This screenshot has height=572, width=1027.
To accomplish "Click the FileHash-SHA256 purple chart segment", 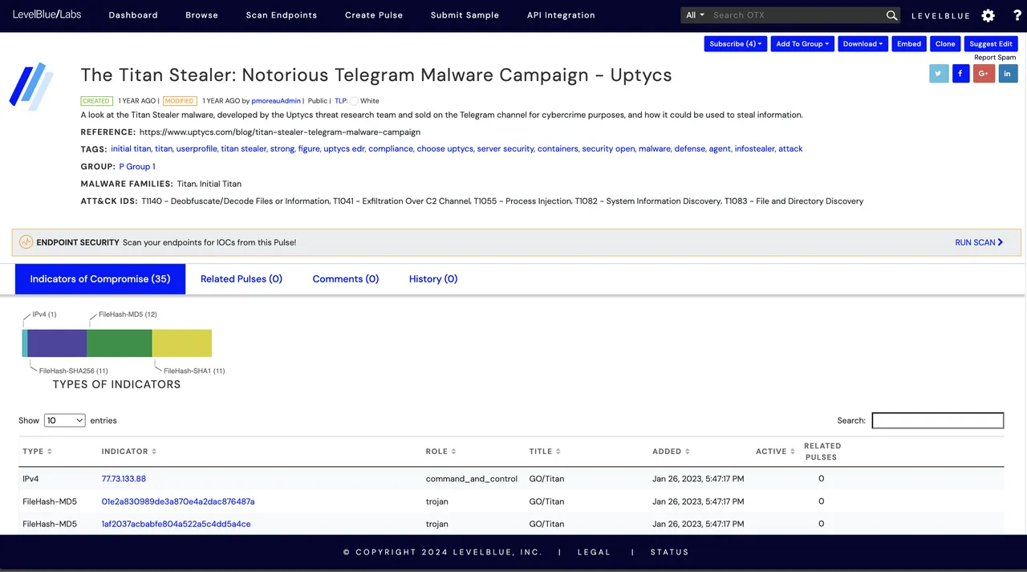I will point(57,343).
